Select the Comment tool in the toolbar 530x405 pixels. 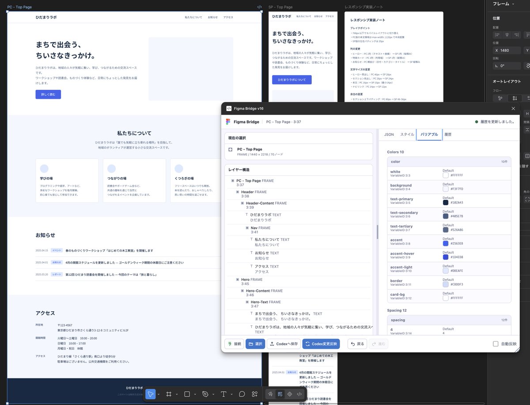coord(242,394)
